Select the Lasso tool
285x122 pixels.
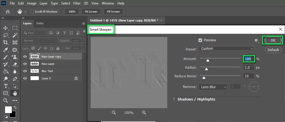(x=5, y=35)
